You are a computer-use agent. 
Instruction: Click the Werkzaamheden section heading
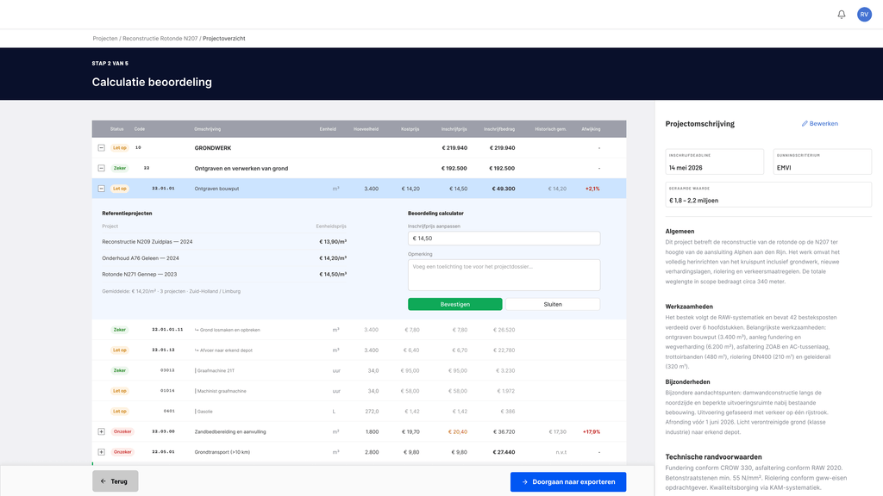click(689, 307)
